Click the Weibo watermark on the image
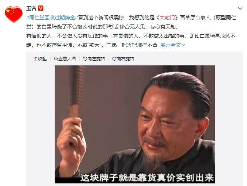This screenshot has width=247, height=186. [x=134, y=179]
